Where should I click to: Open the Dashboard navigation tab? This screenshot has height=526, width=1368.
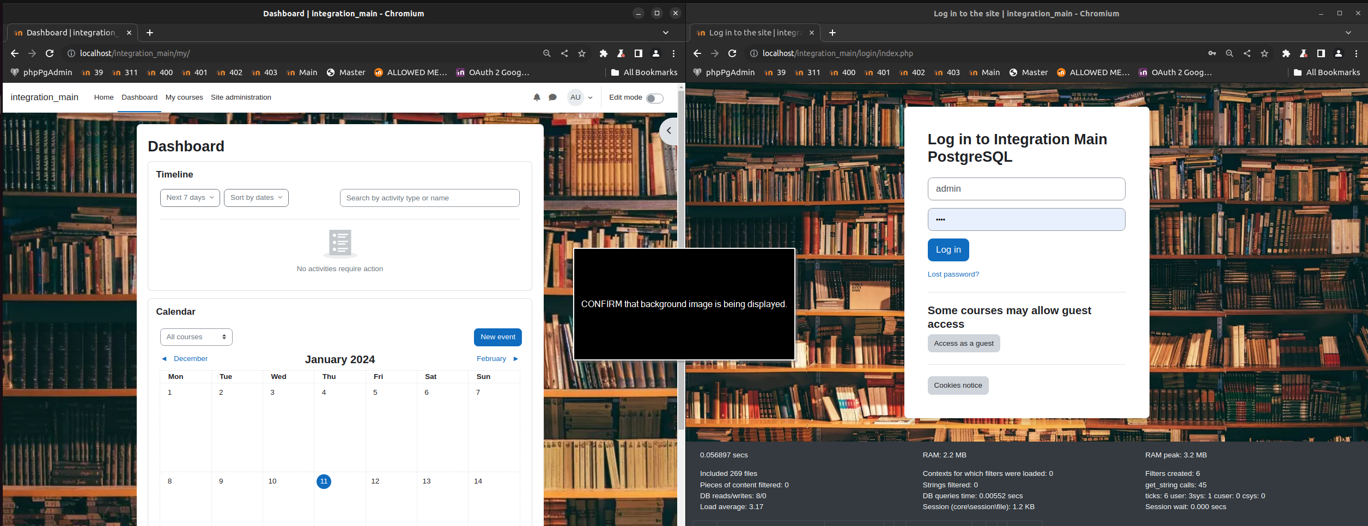pos(139,97)
